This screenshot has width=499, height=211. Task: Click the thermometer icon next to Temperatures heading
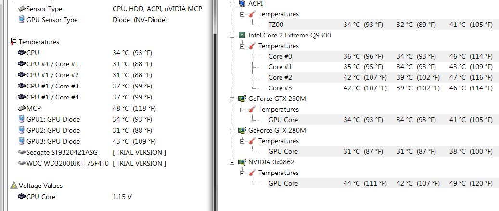click(x=13, y=42)
